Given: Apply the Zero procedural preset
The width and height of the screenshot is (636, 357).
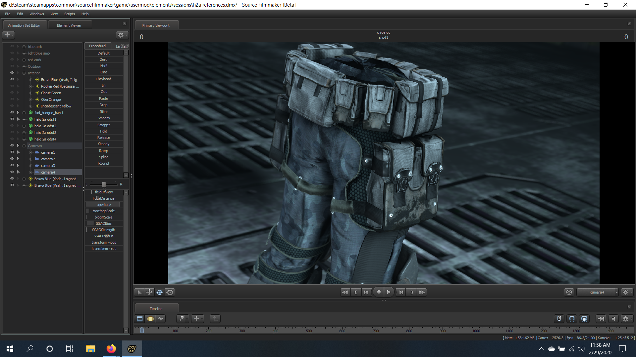Looking at the screenshot, I should [104, 59].
